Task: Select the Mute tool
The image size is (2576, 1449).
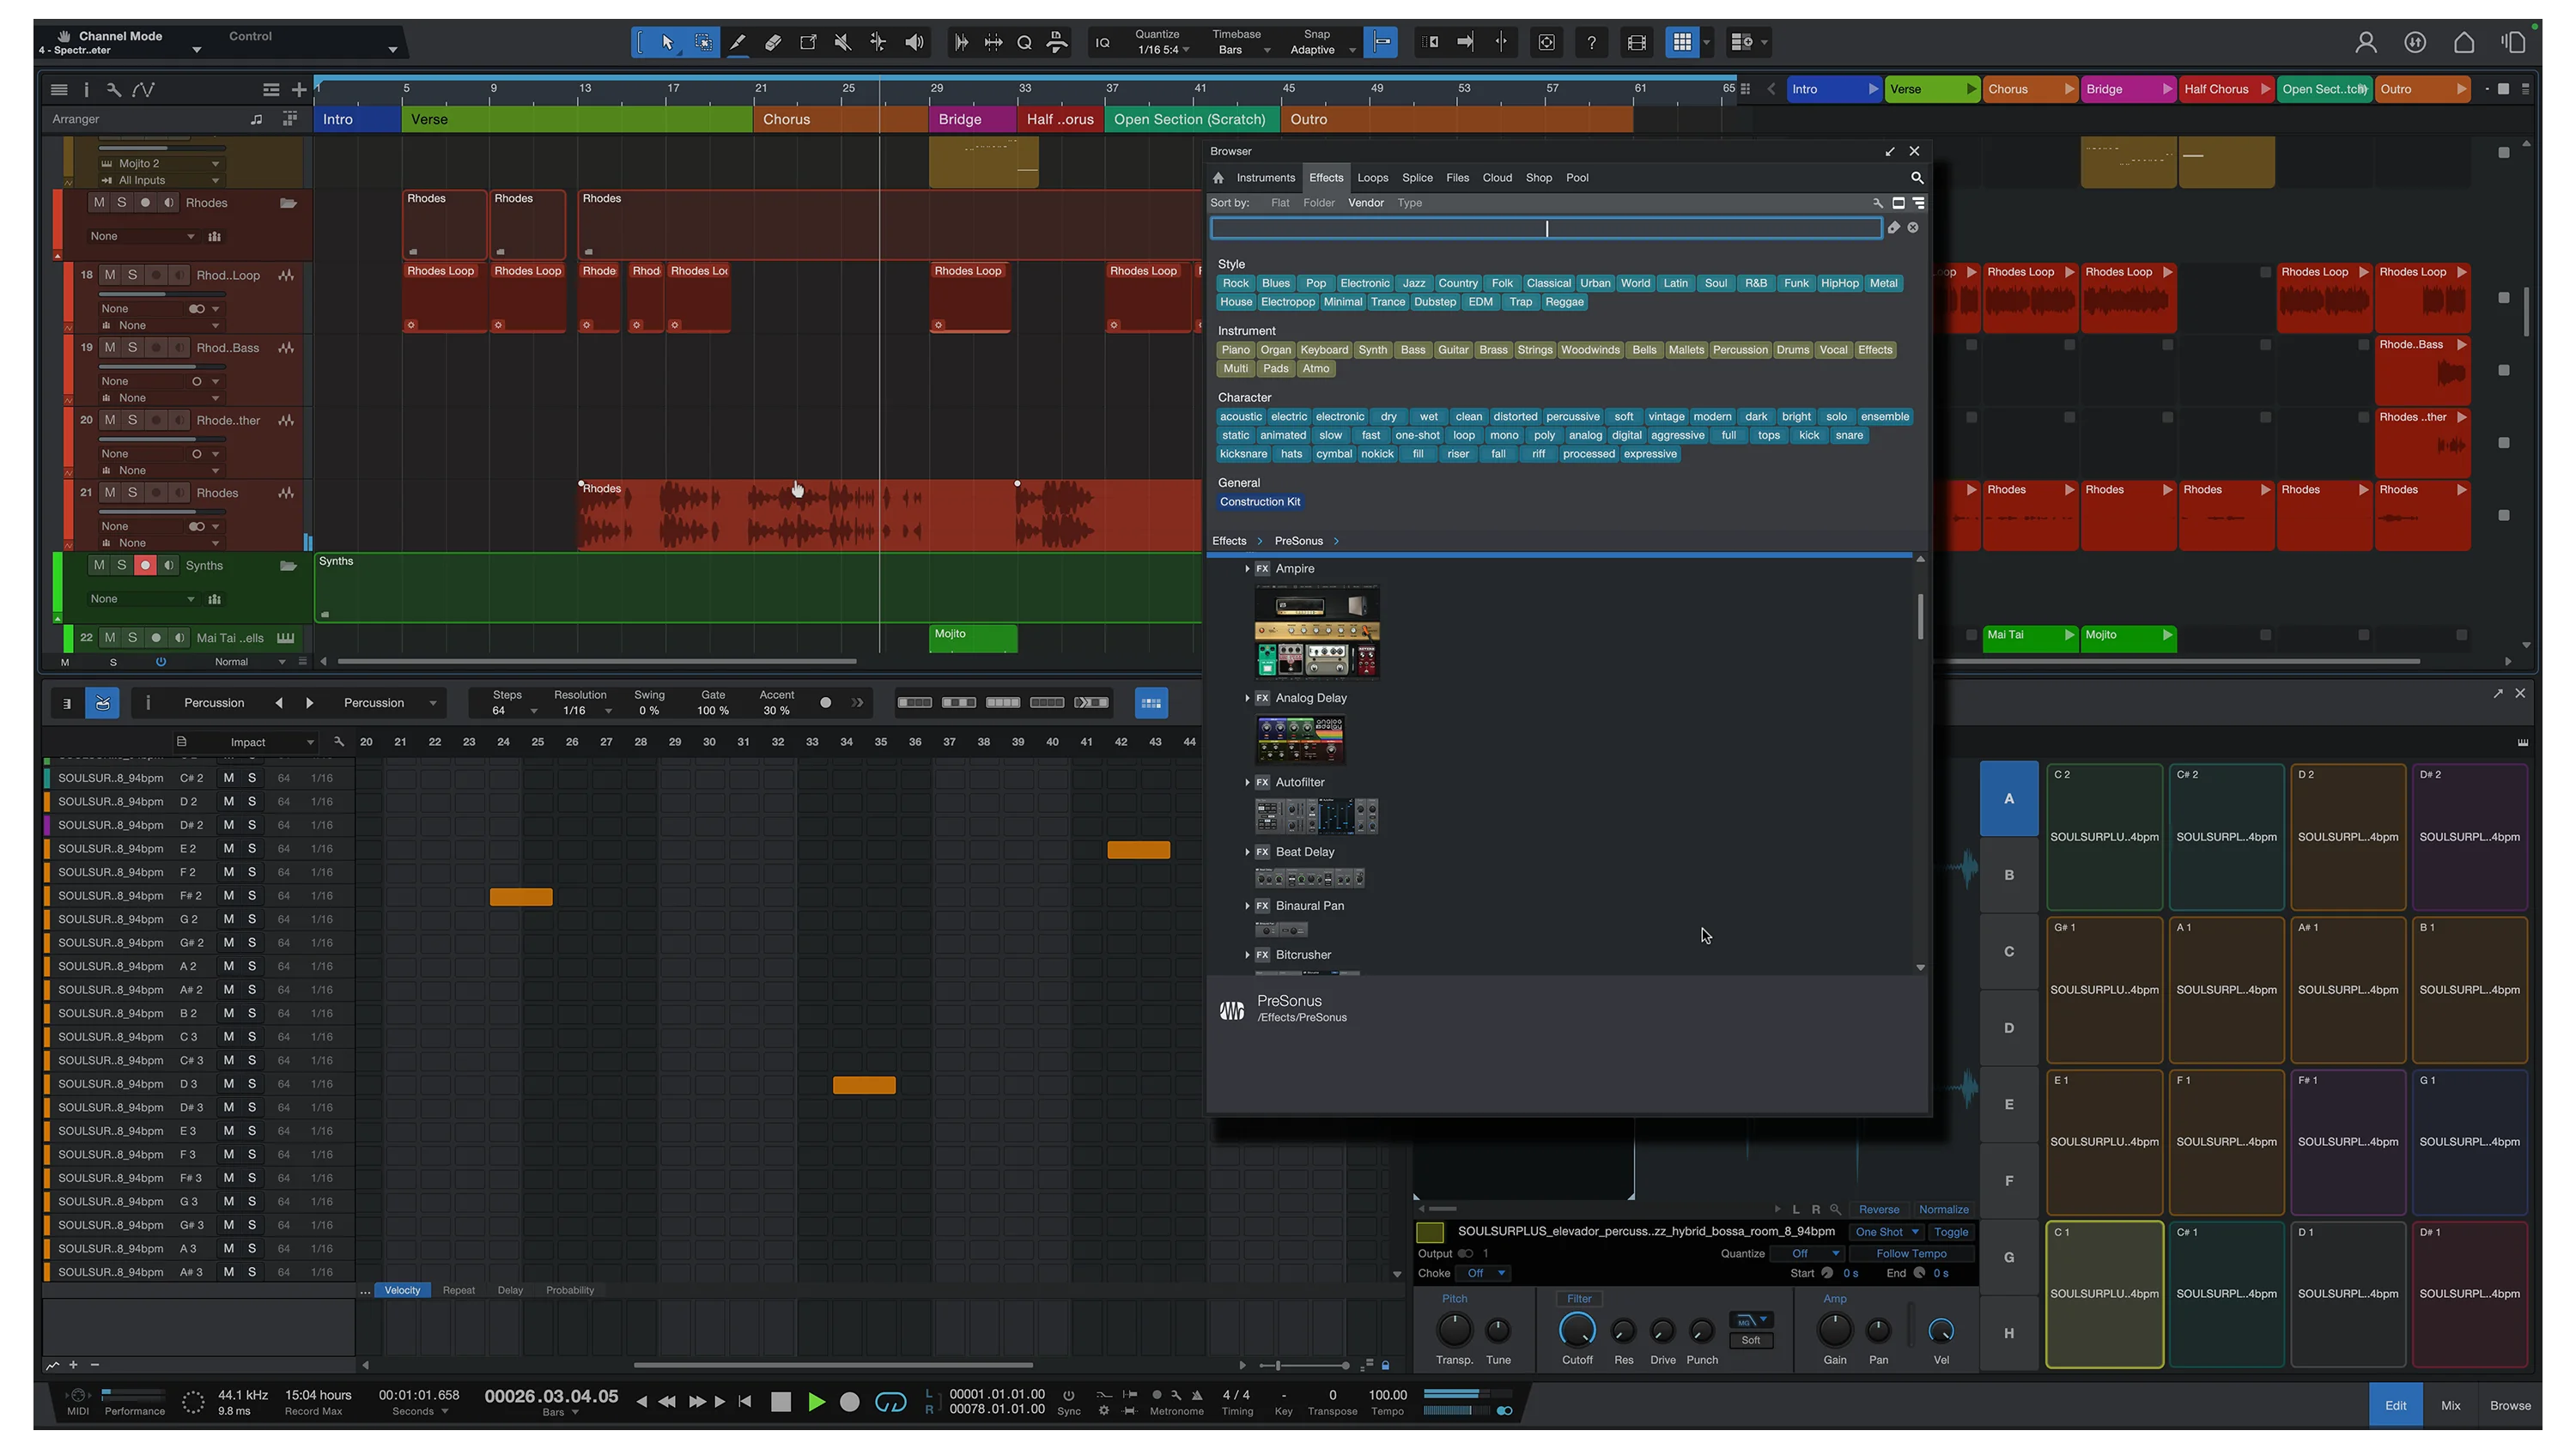Action: click(842, 42)
